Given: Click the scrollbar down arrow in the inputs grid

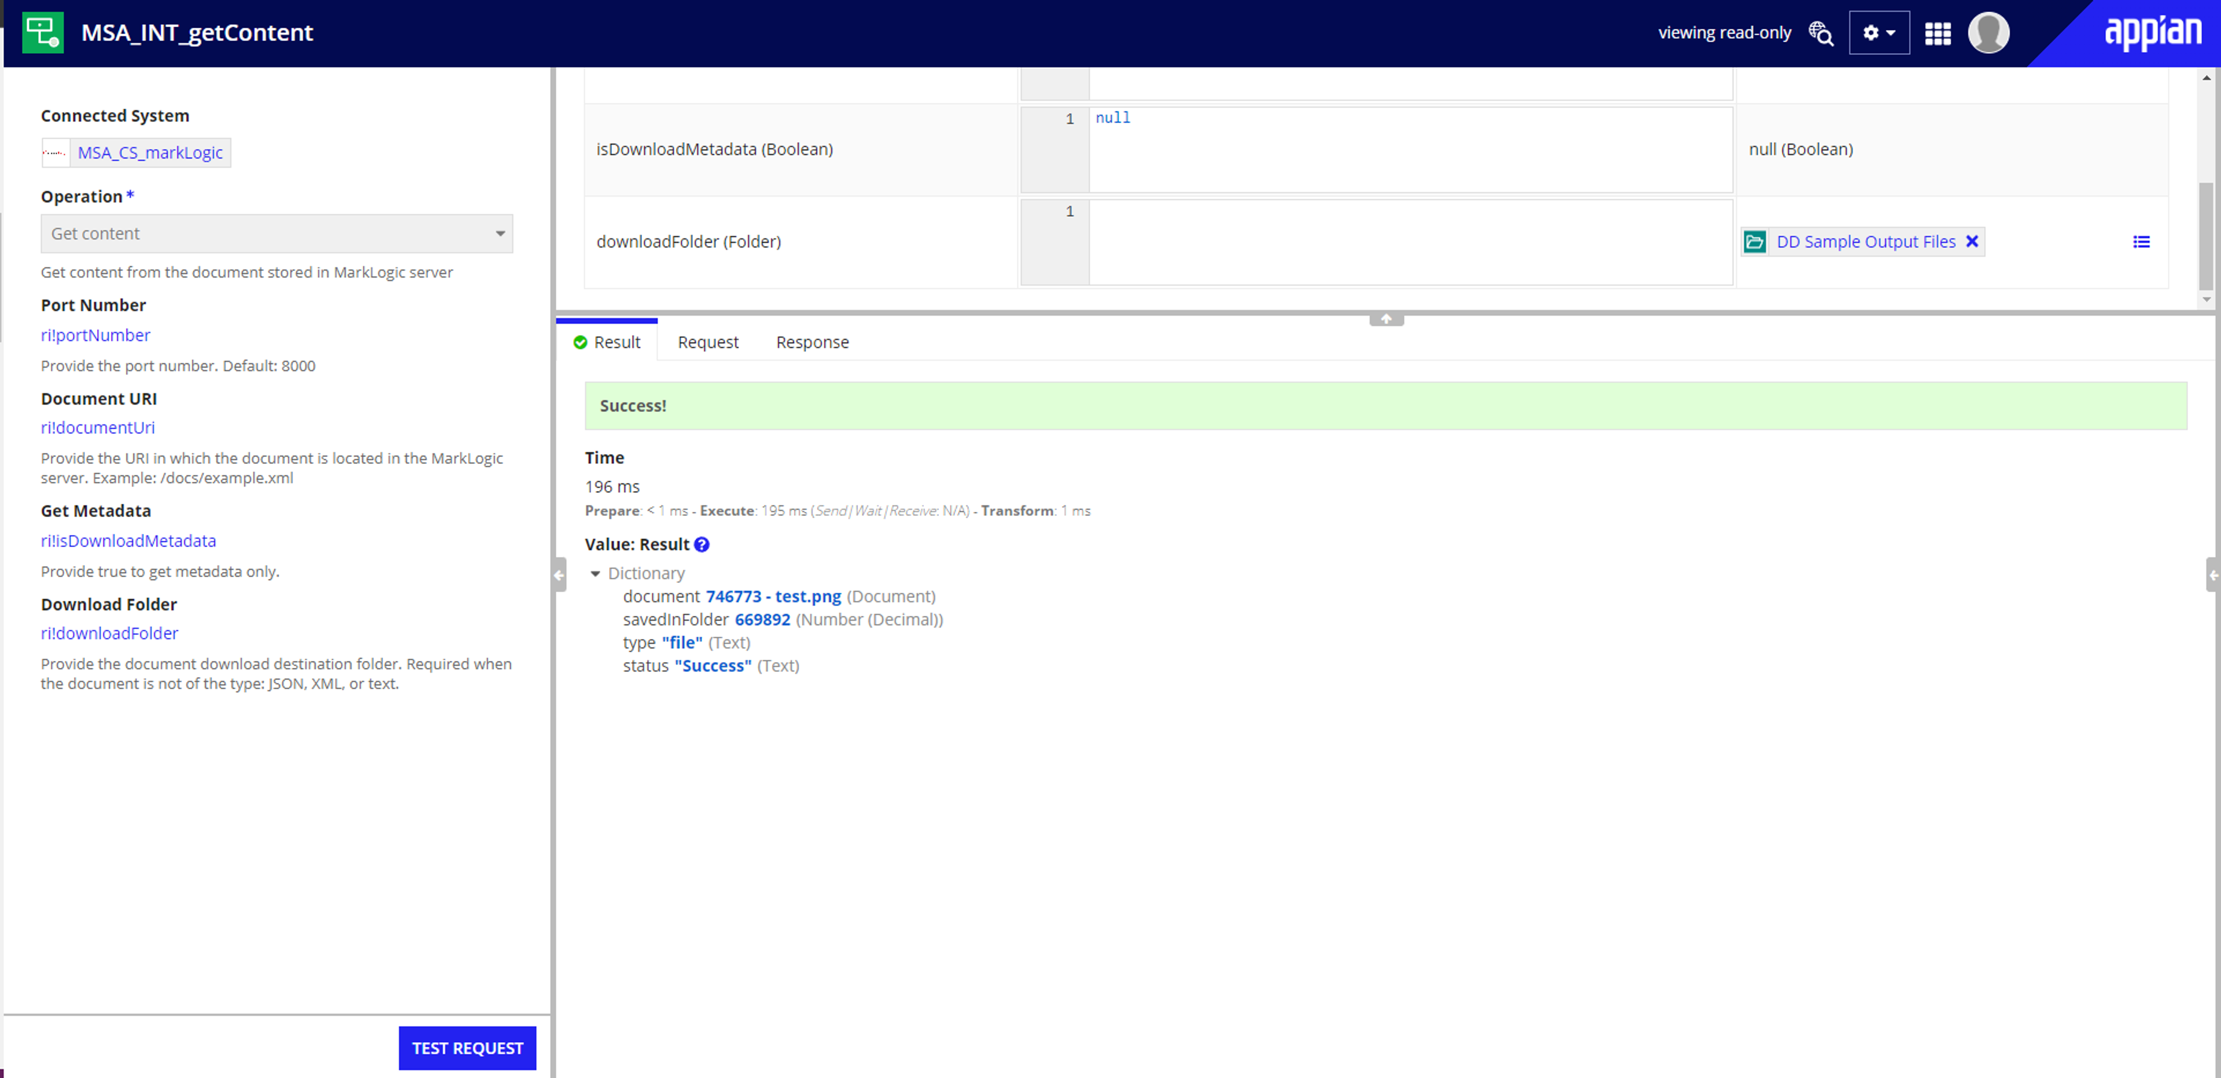Looking at the screenshot, I should (x=2205, y=300).
